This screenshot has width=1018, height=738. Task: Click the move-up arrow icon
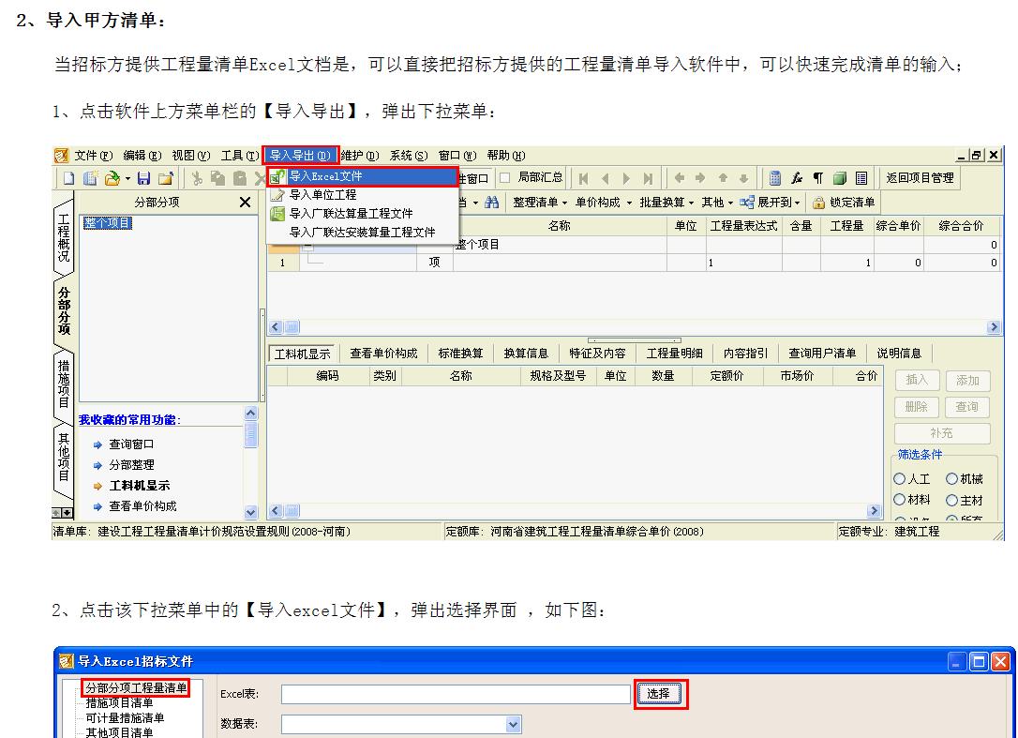click(723, 177)
